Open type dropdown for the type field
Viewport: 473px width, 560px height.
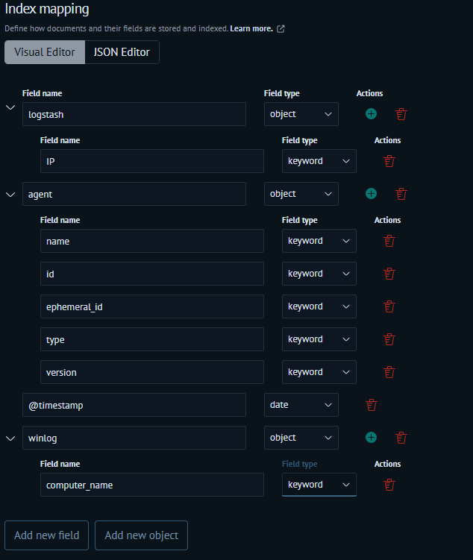319,339
